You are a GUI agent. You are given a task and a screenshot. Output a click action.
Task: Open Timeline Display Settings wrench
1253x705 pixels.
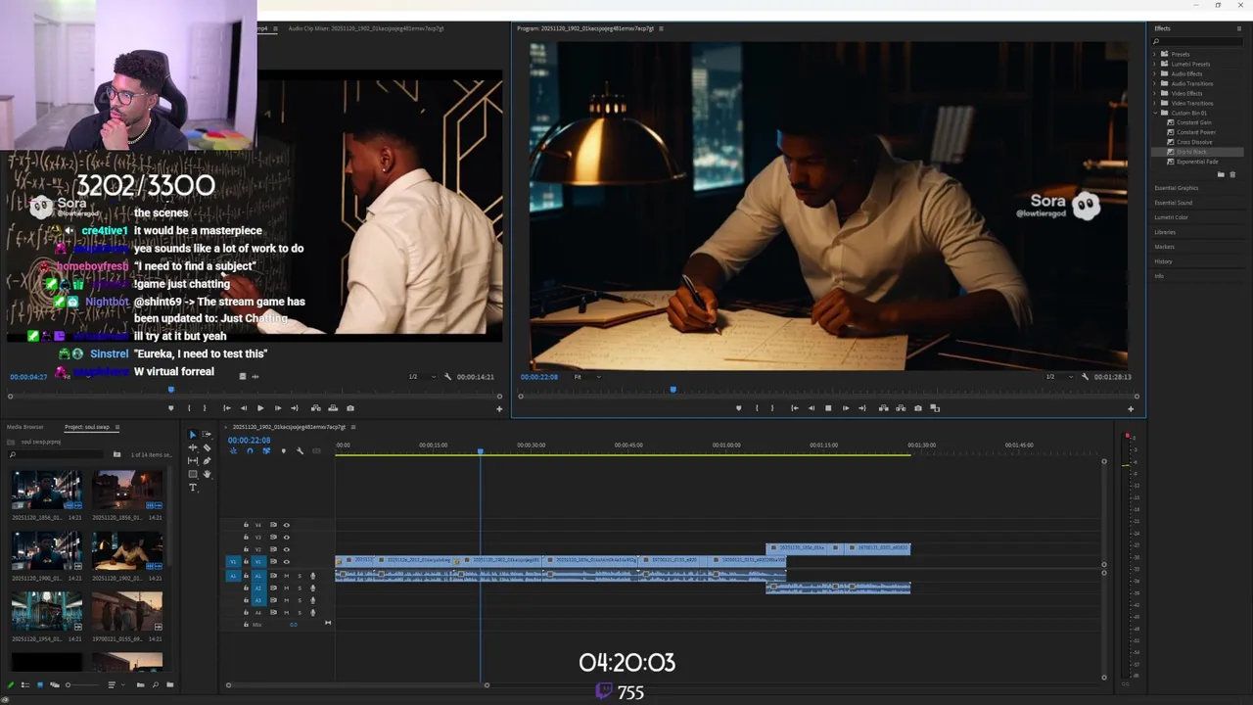click(300, 450)
